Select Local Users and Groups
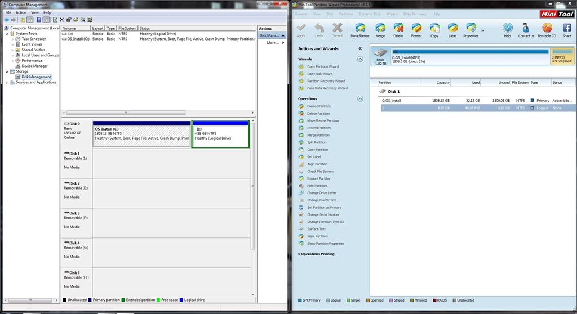Viewport: 577px width, 314px height. (40, 55)
